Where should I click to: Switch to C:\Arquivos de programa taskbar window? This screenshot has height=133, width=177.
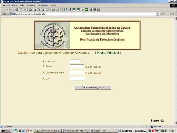coord(48,131)
